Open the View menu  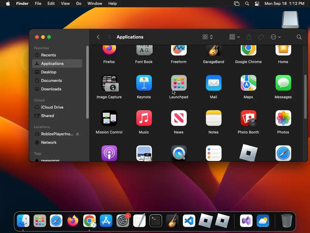pyautogui.click(x=65, y=4)
